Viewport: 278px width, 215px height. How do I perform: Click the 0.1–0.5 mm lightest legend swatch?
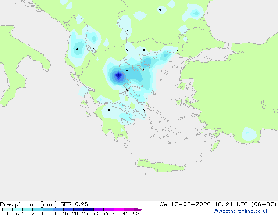point(7,209)
